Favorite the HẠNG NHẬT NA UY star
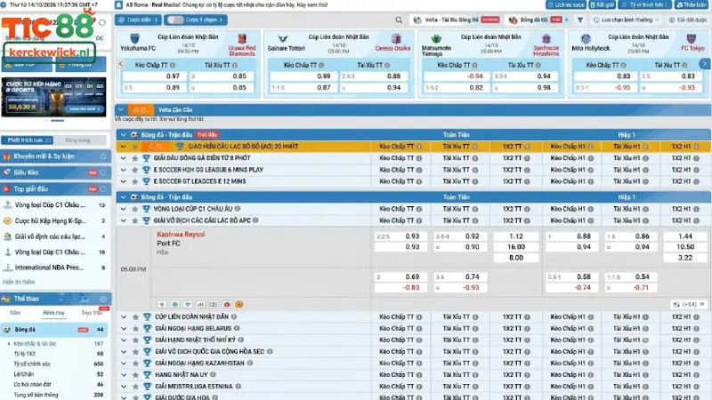 pyautogui.click(x=135, y=375)
